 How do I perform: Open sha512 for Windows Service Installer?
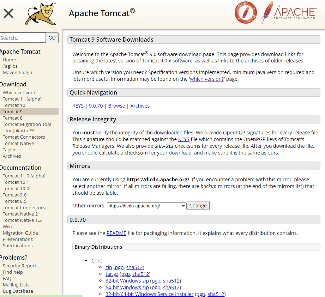click(216, 294)
